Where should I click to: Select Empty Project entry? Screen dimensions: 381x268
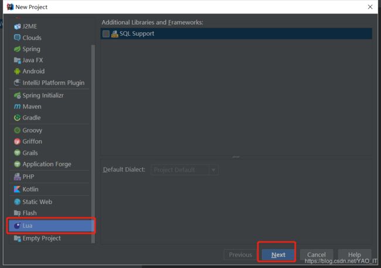click(x=50, y=238)
